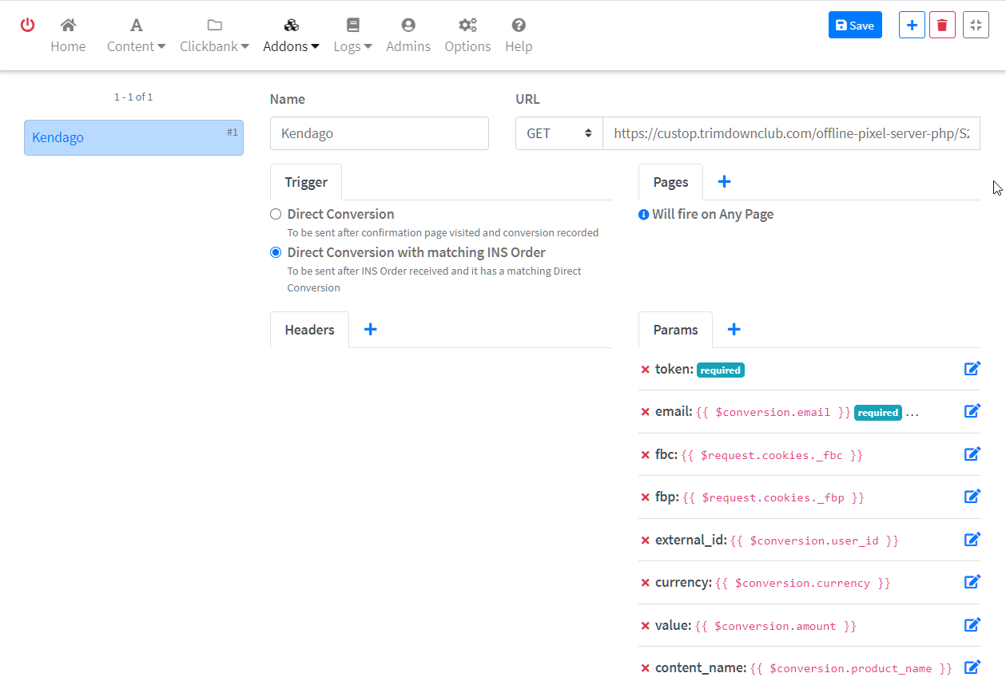Edit the currency parameter
The height and width of the screenshot is (685, 1006).
tap(972, 582)
